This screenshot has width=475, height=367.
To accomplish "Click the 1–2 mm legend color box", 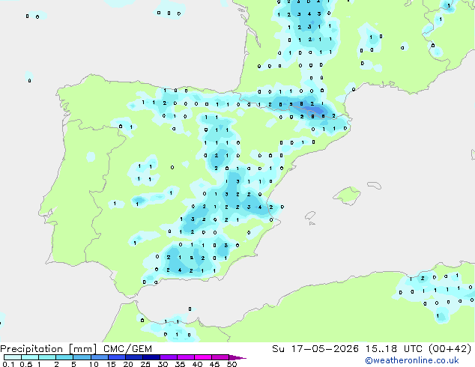I will coord(47,357).
